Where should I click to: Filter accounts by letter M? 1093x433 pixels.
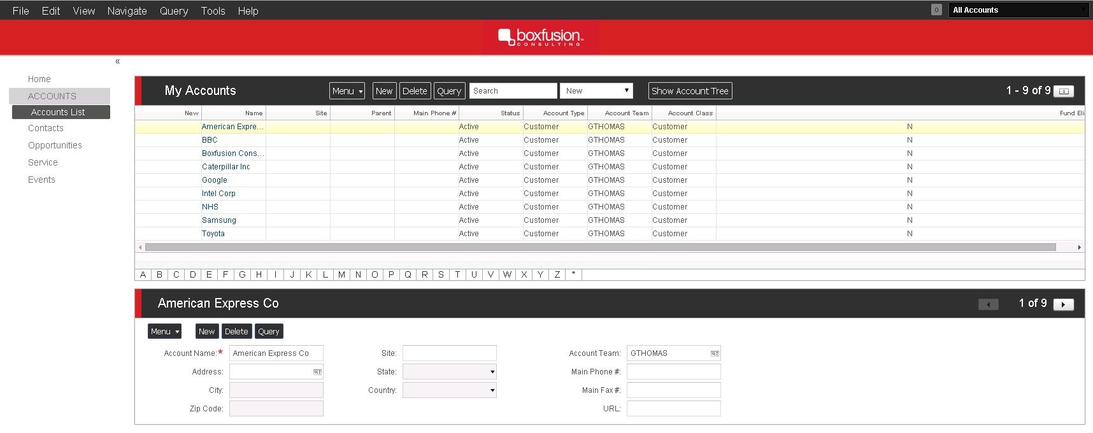[x=342, y=275]
